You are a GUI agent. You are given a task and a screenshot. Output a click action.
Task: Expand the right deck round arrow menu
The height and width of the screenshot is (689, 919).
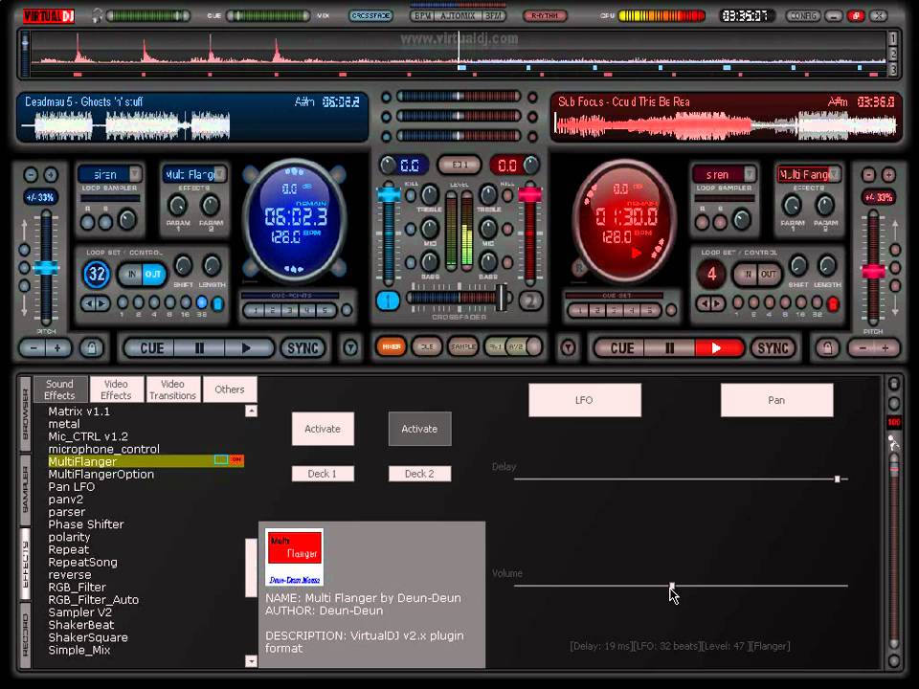tap(568, 348)
